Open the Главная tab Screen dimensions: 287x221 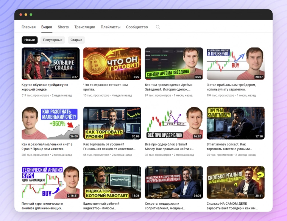(x=28, y=27)
